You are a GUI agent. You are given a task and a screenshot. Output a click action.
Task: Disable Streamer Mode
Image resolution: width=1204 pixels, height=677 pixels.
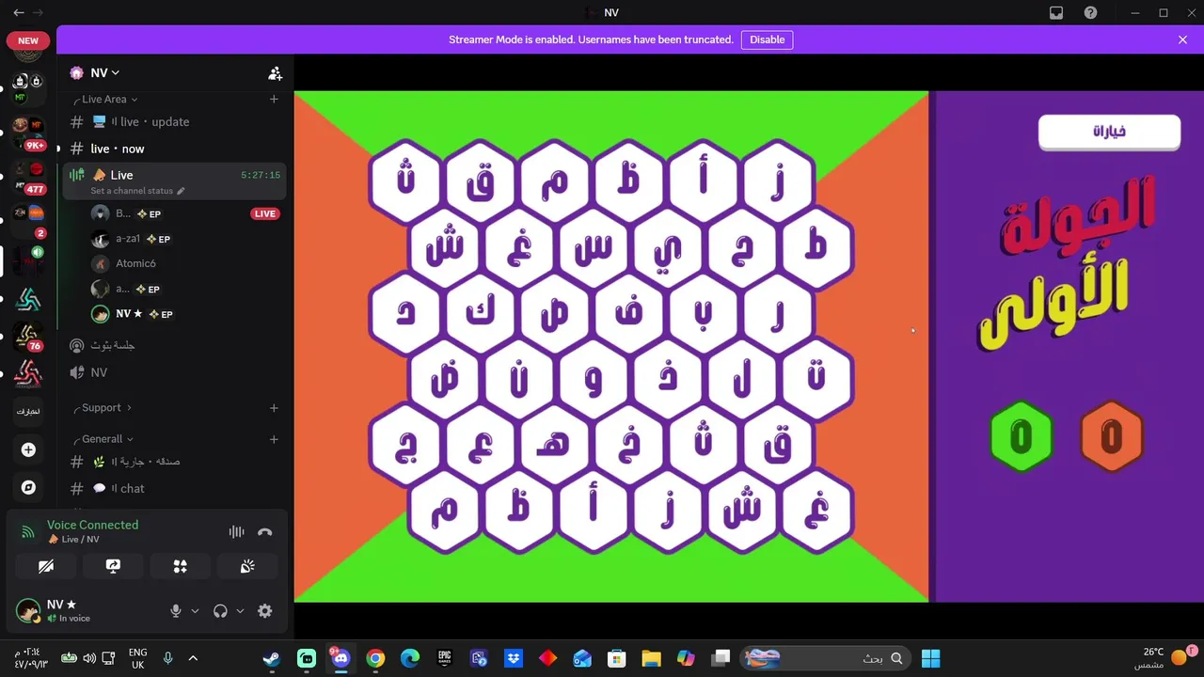767,39
